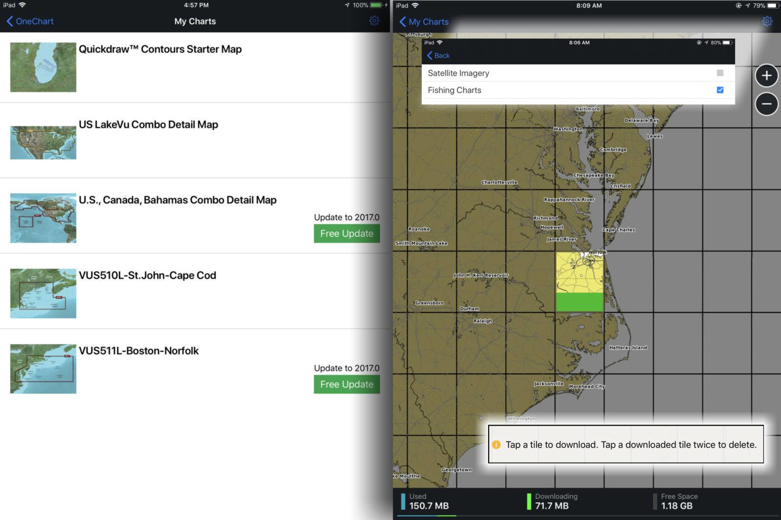
Task: Select Quickdraw Contours Starter Map title
Action: 160,49
